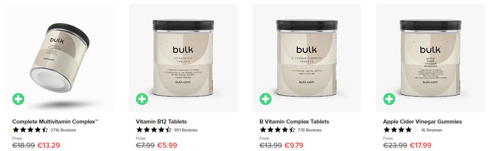The image size is (496, 151).
Task: Click green plus icon on Complete Multivitamin Complex
Action: point(18,99)
